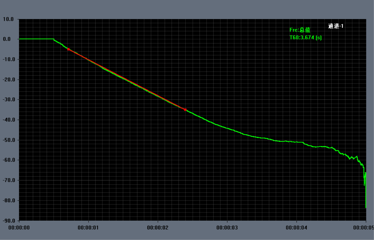
Task: Click the -80.0 y-axis label
Action: point(9,201)
